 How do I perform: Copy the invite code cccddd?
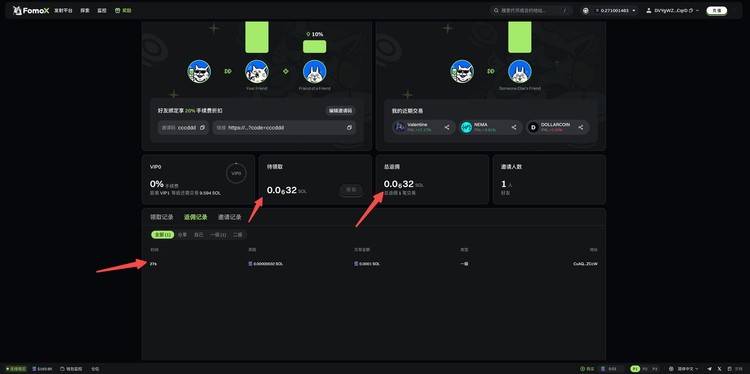[202, 128]
